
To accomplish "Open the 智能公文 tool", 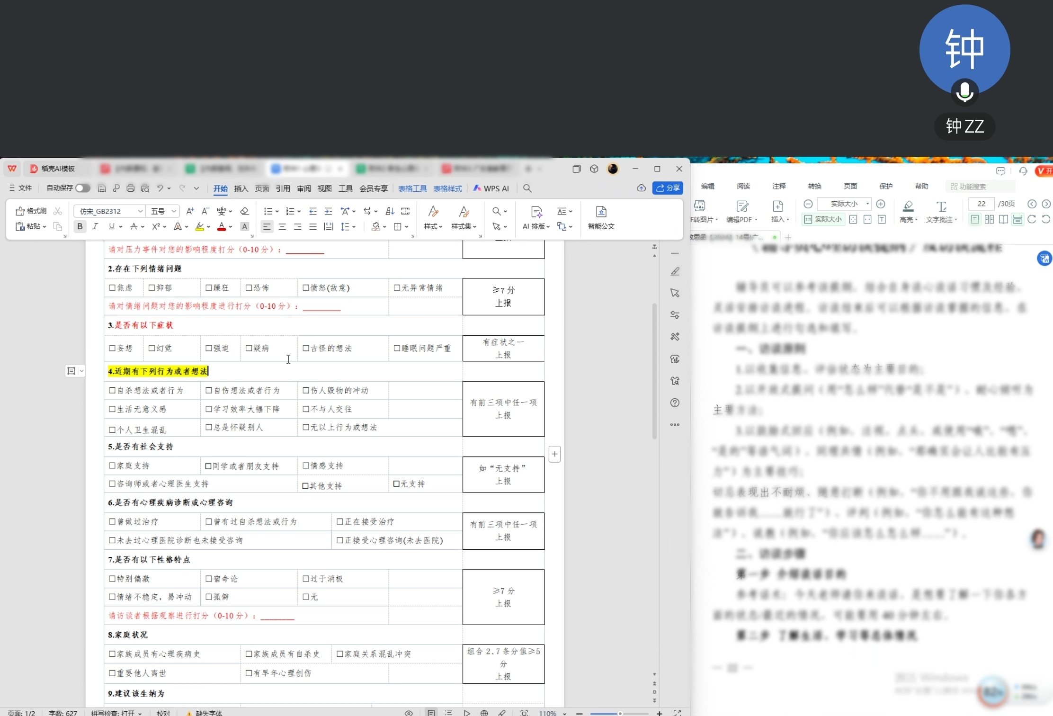I will [x=601, y=218].
